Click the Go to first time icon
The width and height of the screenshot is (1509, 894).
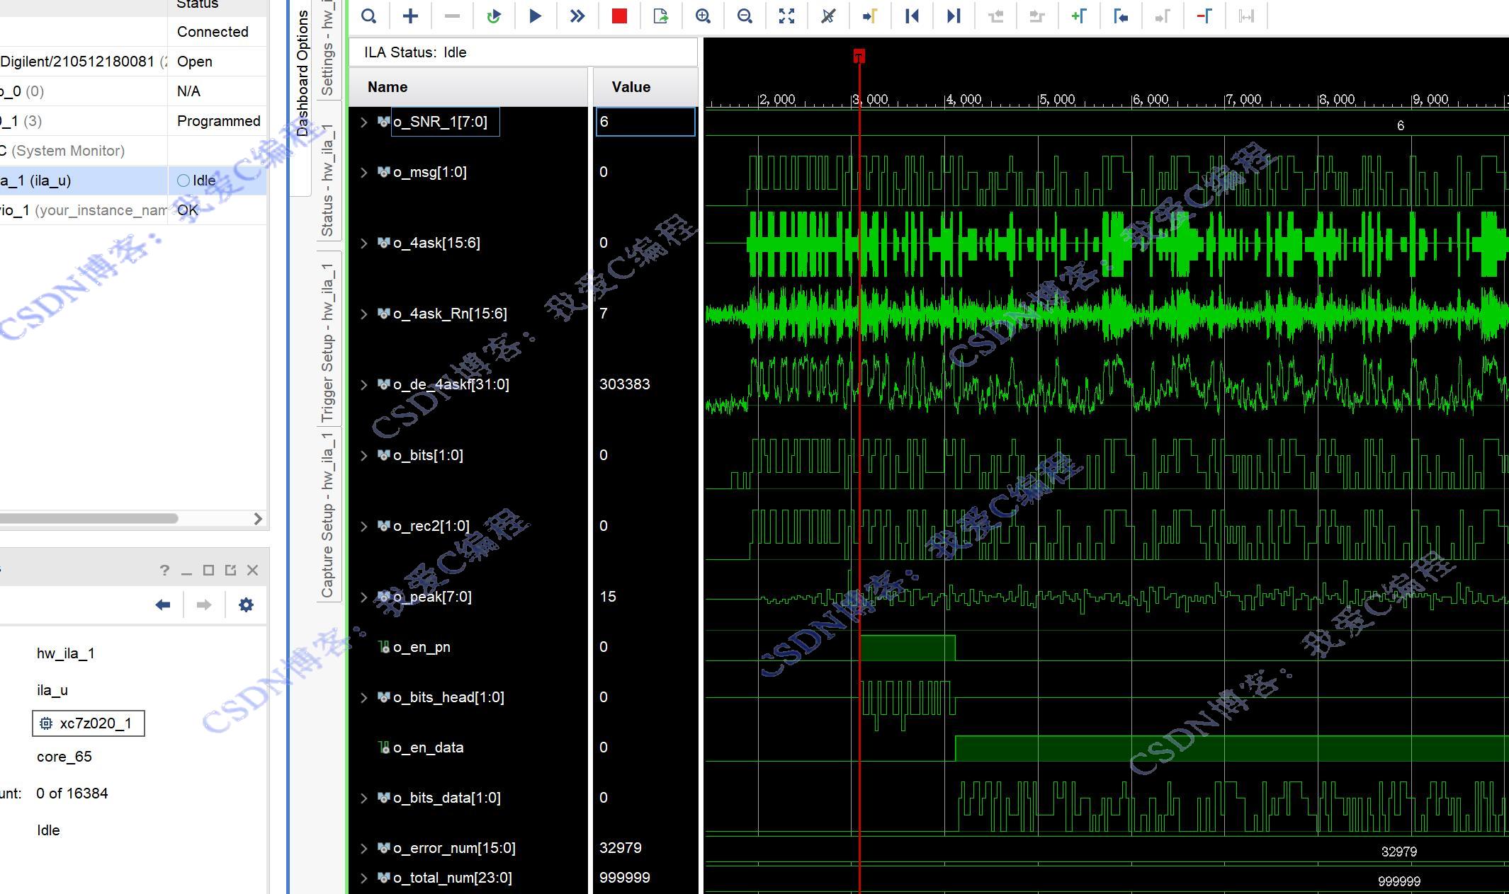point(912,16)
